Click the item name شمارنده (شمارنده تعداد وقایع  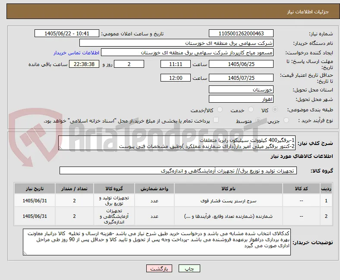pos(228,216)
